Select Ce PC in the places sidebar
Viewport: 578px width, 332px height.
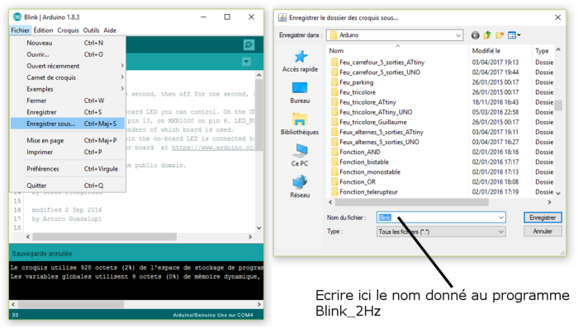pyautogui.click(x=300, y=156)
